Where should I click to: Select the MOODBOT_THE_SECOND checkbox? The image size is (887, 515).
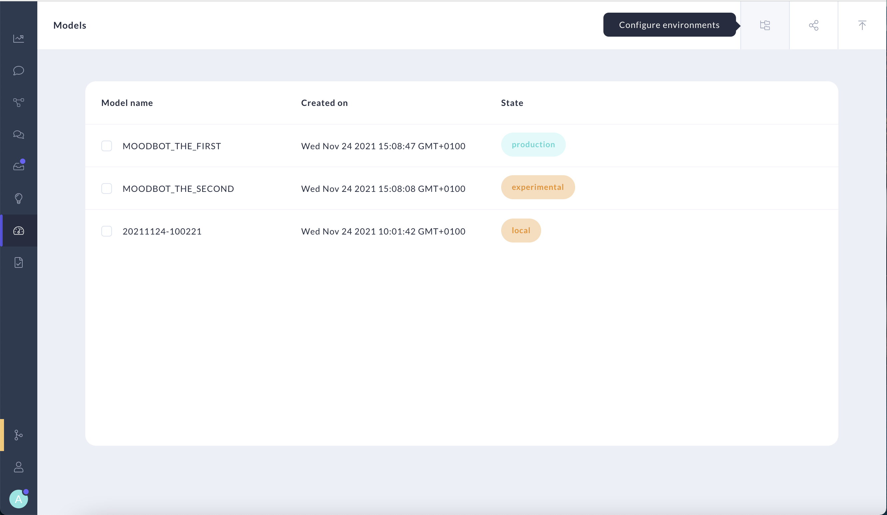tap(107, 189)
